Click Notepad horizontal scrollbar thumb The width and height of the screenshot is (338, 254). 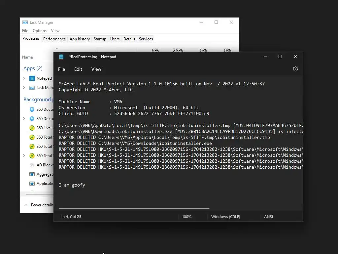[134, 208]
